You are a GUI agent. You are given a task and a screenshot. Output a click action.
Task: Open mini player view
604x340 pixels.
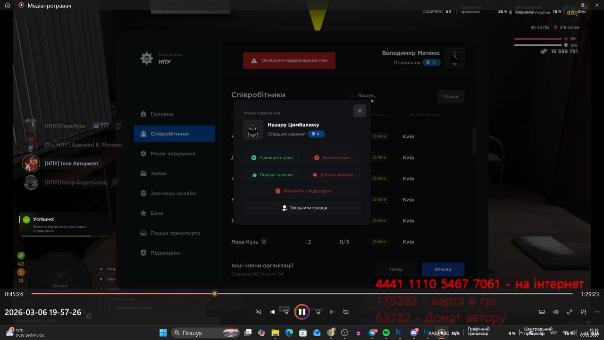tap(584, 312)
